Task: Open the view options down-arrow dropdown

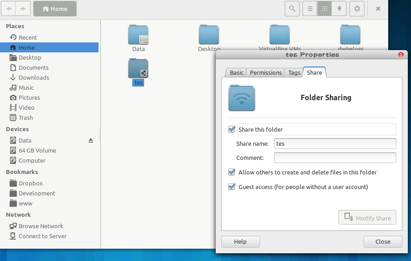Action: pos(339,9)
